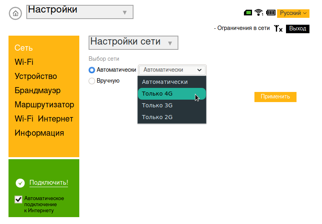Screen dimensions: 322x224
Task: Choose Только 4G from the list
Action: (172, 94)
